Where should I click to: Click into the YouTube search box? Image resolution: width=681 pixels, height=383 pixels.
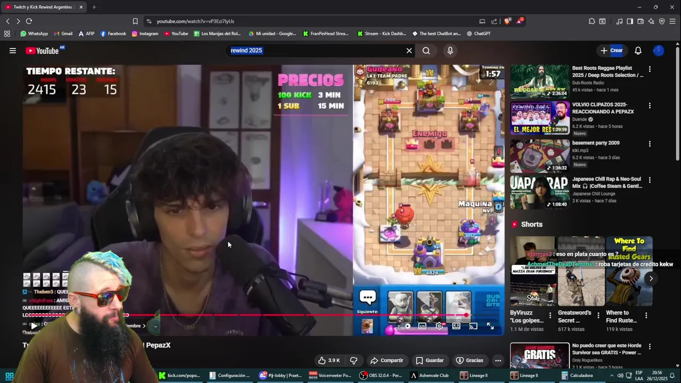click(x=317, y=51)
